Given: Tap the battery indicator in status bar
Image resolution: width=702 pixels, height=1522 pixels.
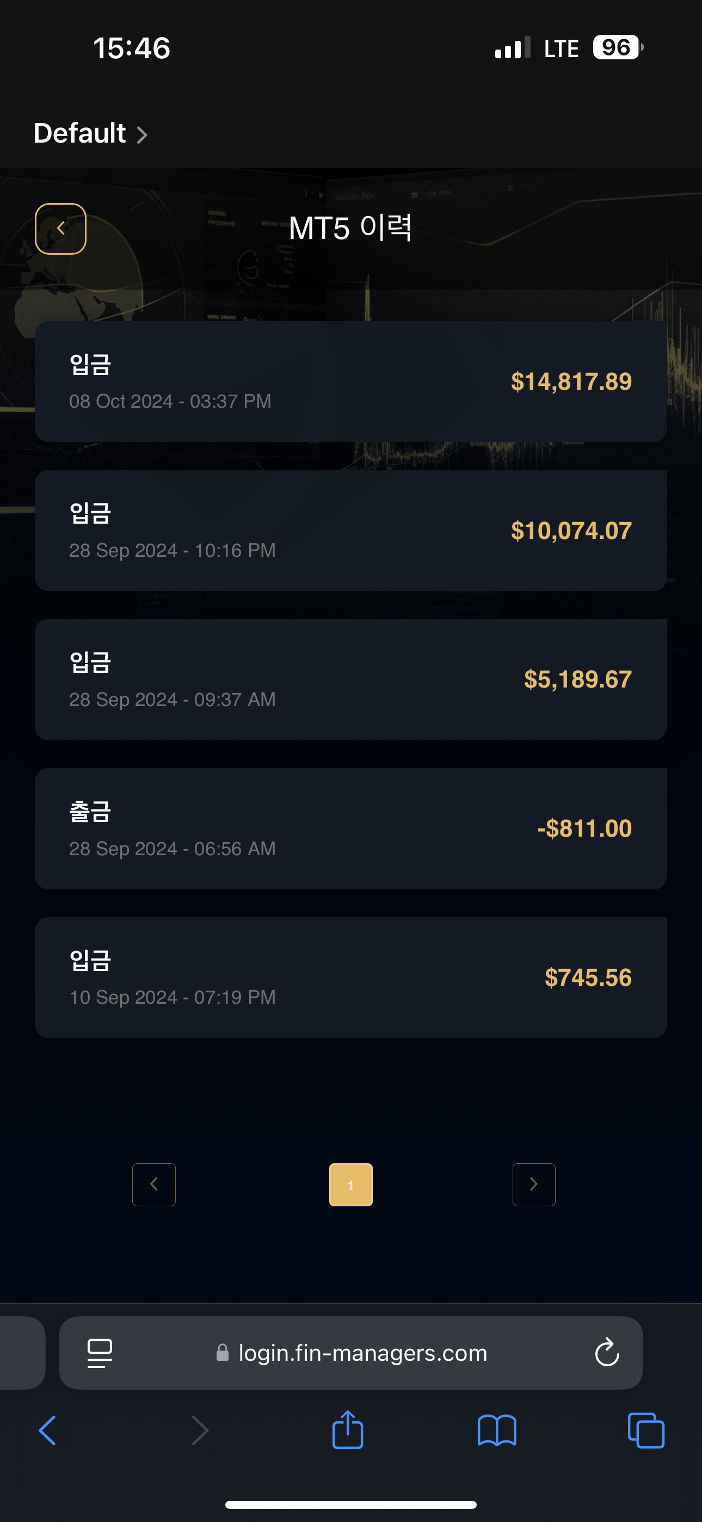Looking at the screenshot, I should pyautogui.click(x=617, y=47).
